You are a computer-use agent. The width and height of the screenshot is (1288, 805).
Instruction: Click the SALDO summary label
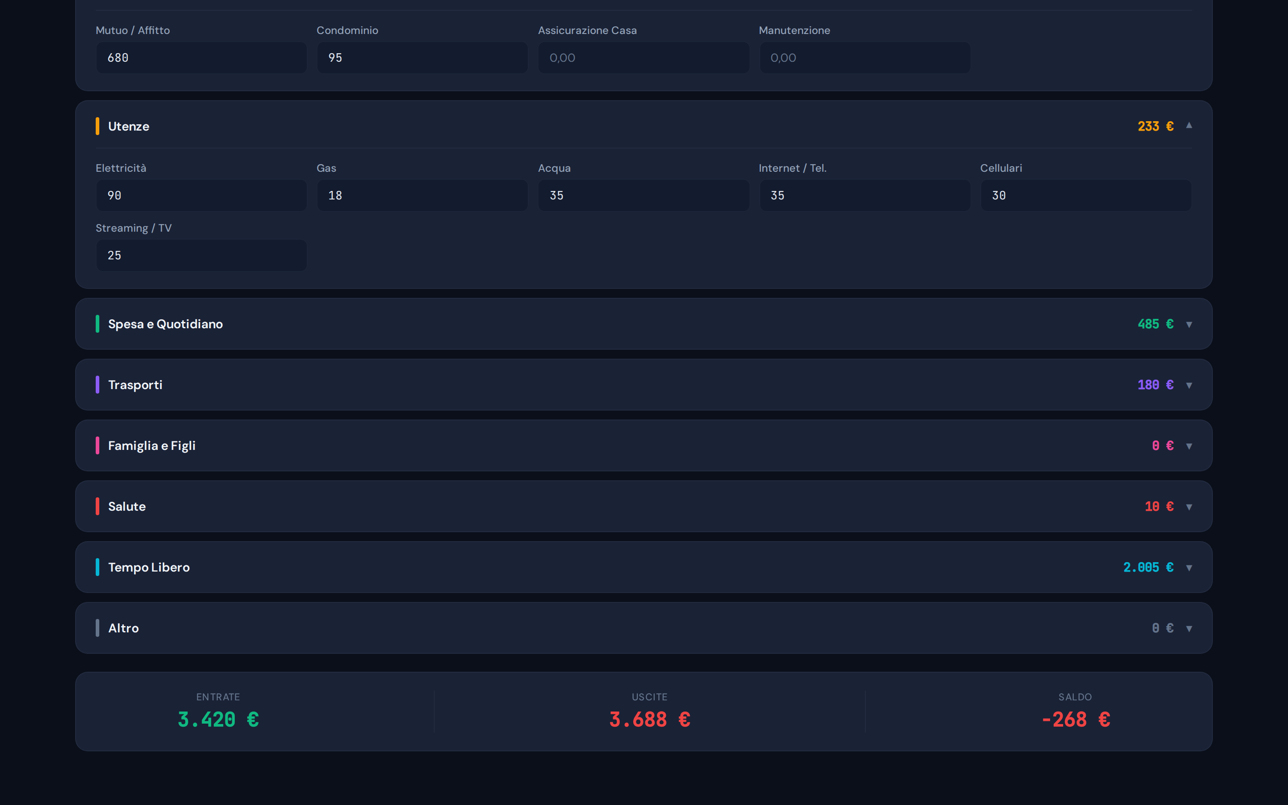pyautogui.click(x=1075, y=697)
